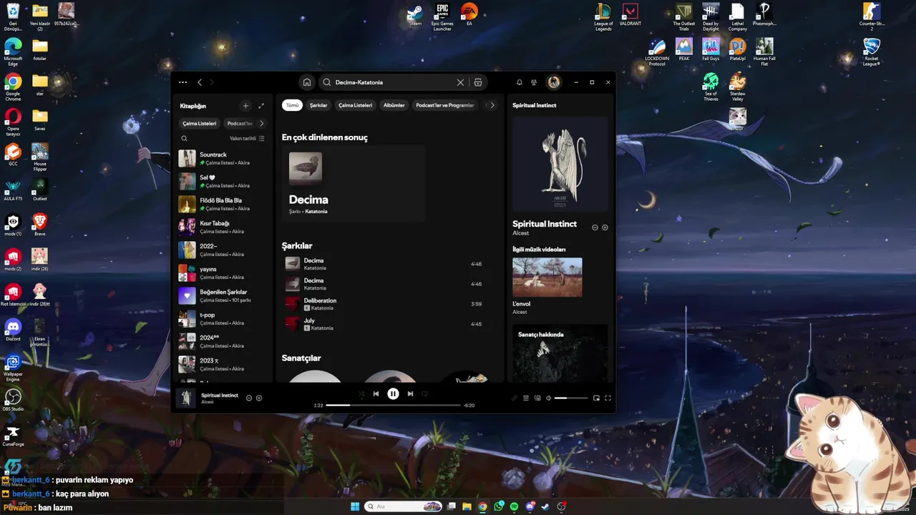Toggle repeat in the player bar
916x515 pixels.
coord(424,393)
